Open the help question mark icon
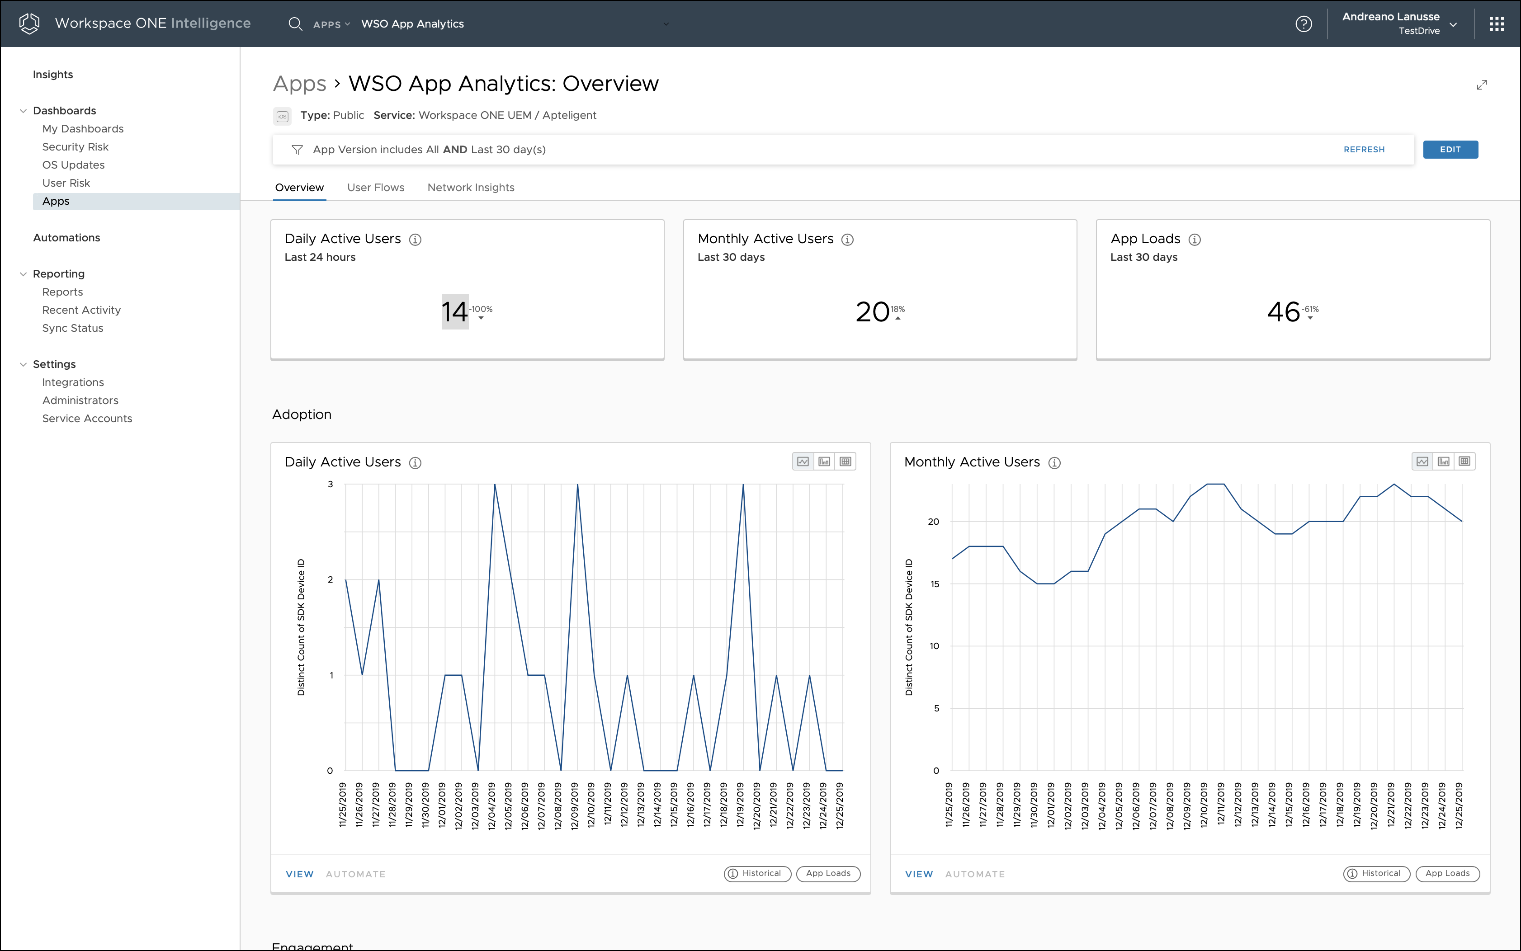Image resolution: width=1521 pixels, height=951 pixels. (1304, 24)
